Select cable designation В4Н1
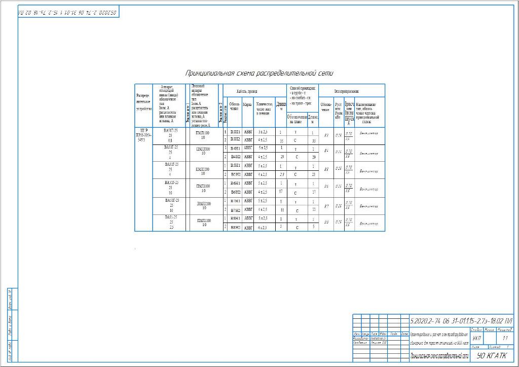Image resolution: width=519 pixels, height=367 pixels. pyautogui.click(x=235, y=149)
